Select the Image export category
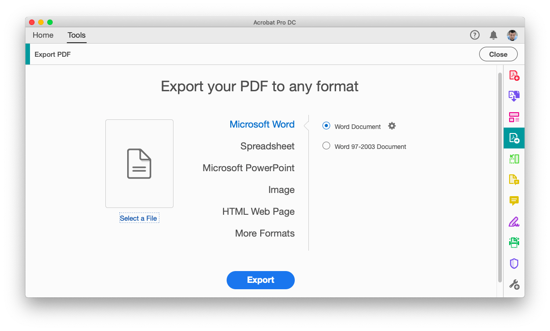Viewport: 550px width, 331px height. click(281, 189)
